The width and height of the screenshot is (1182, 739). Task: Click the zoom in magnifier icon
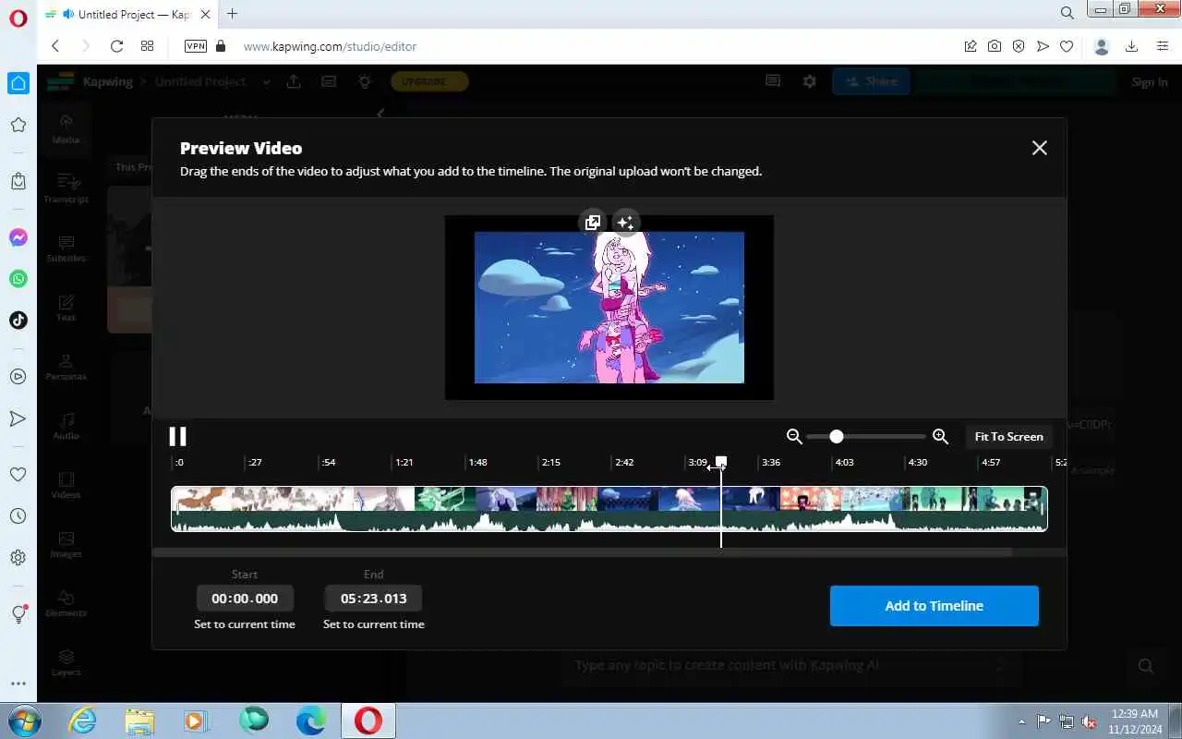[x=940, y=436]
